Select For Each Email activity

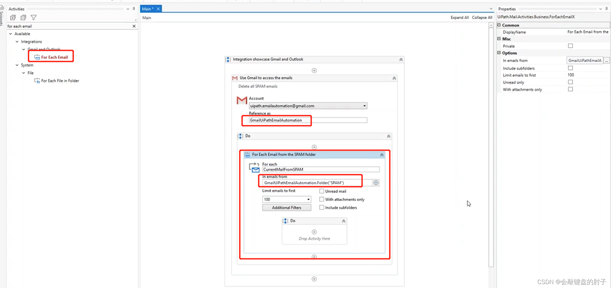click(x=51, y=57)
